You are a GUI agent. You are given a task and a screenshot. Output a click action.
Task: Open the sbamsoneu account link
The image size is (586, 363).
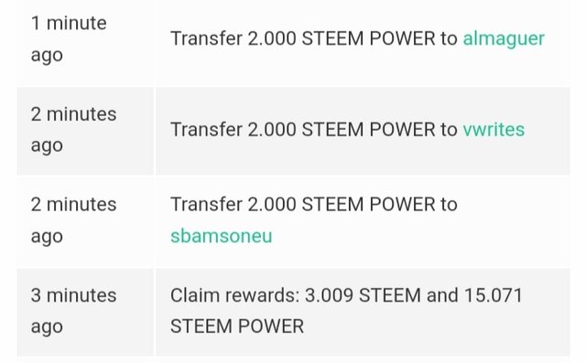(x=222, y=236)
